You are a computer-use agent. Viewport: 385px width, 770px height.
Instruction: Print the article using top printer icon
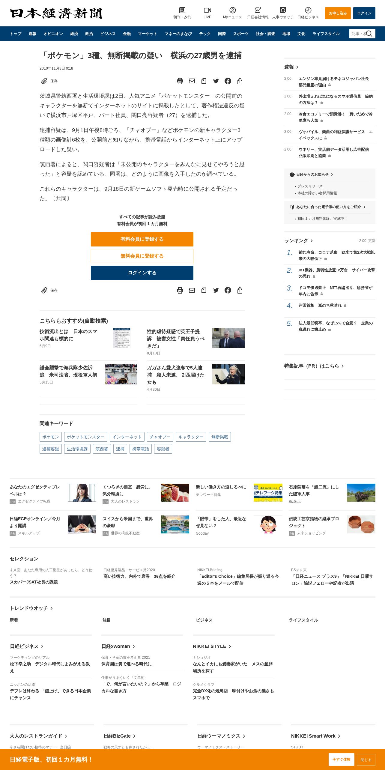[180, 81]
